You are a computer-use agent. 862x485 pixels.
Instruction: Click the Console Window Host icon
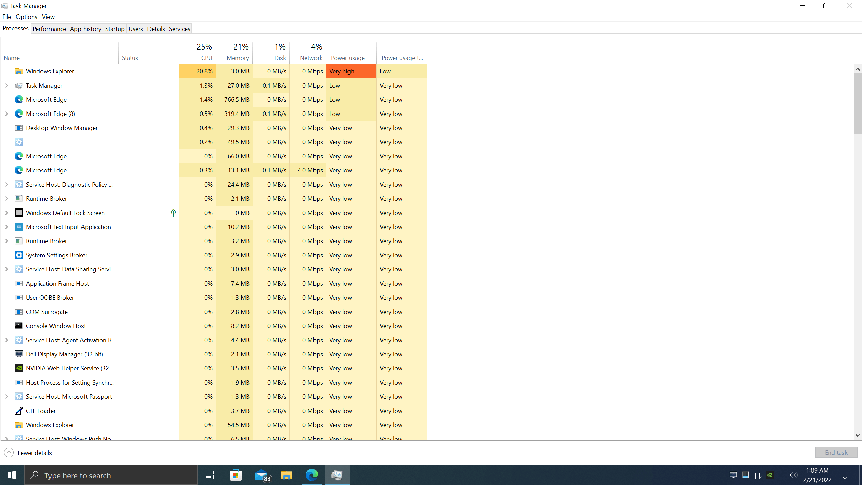click(x=19, y=326)
